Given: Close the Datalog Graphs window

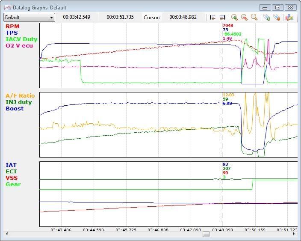Looking at the screenshot, I should (x=290, y=8).
